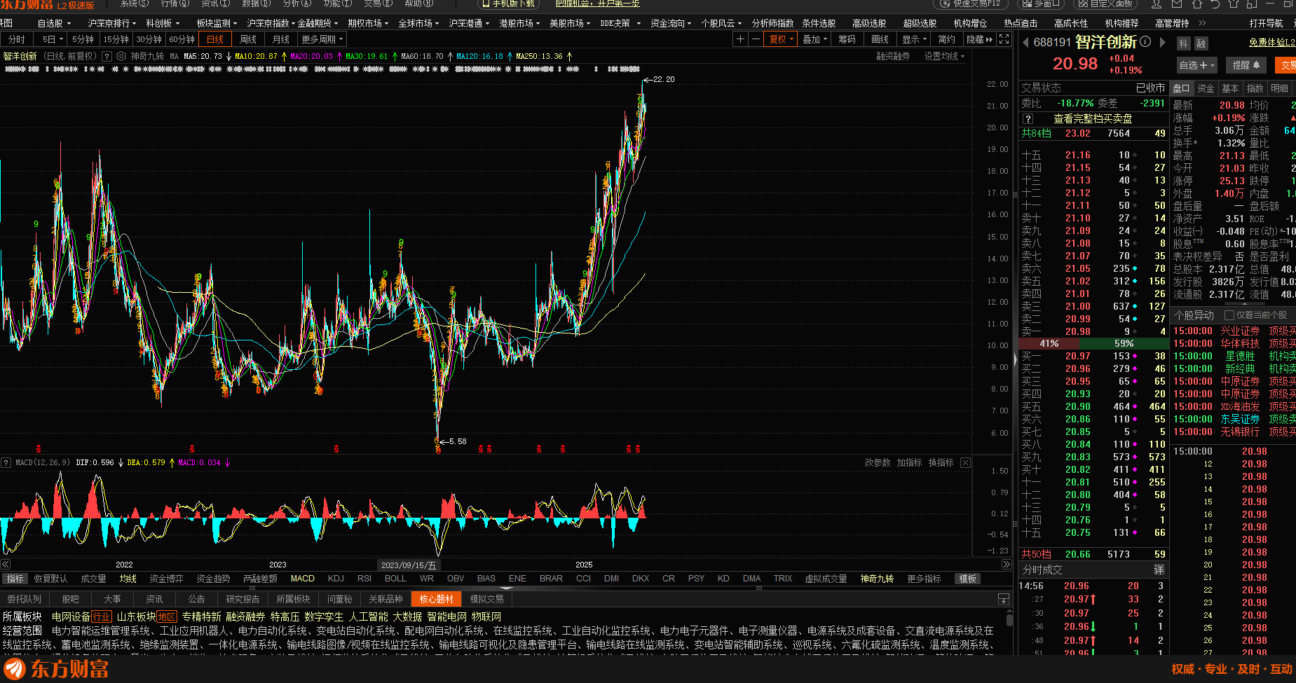Screen dimensions: 1296x683
Task: Toggle 仅看当前个股 checkbox
Action: pyautogui.click(x=1229, y=315)
